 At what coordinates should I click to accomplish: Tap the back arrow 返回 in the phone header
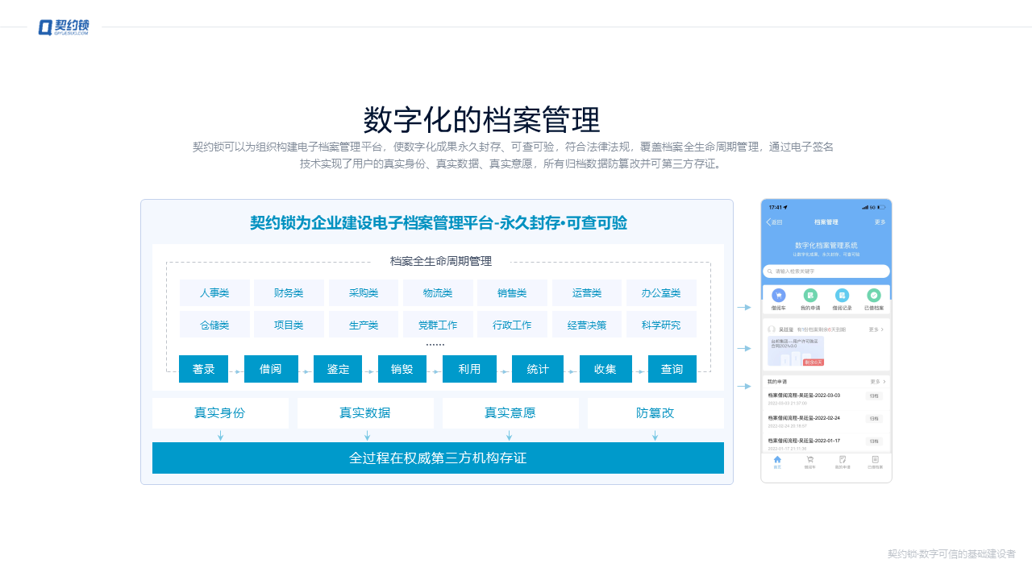(x=774, y=222)
